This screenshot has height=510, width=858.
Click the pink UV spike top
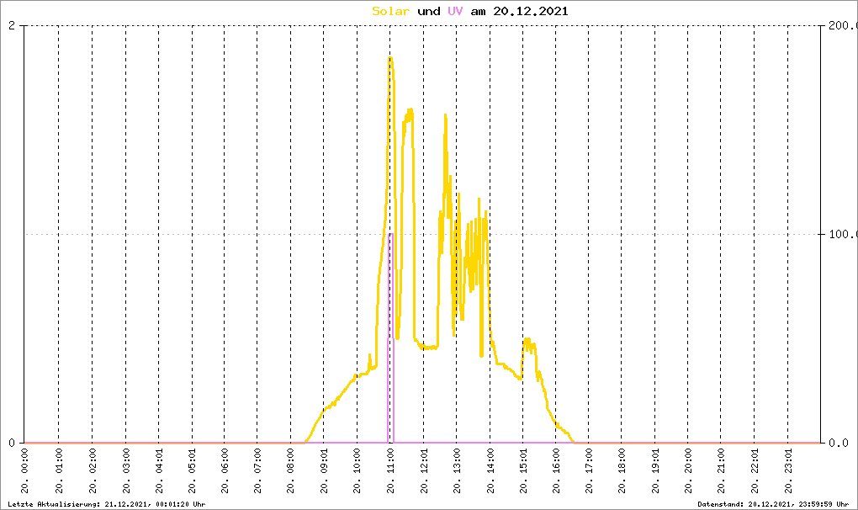click(390, 235)
